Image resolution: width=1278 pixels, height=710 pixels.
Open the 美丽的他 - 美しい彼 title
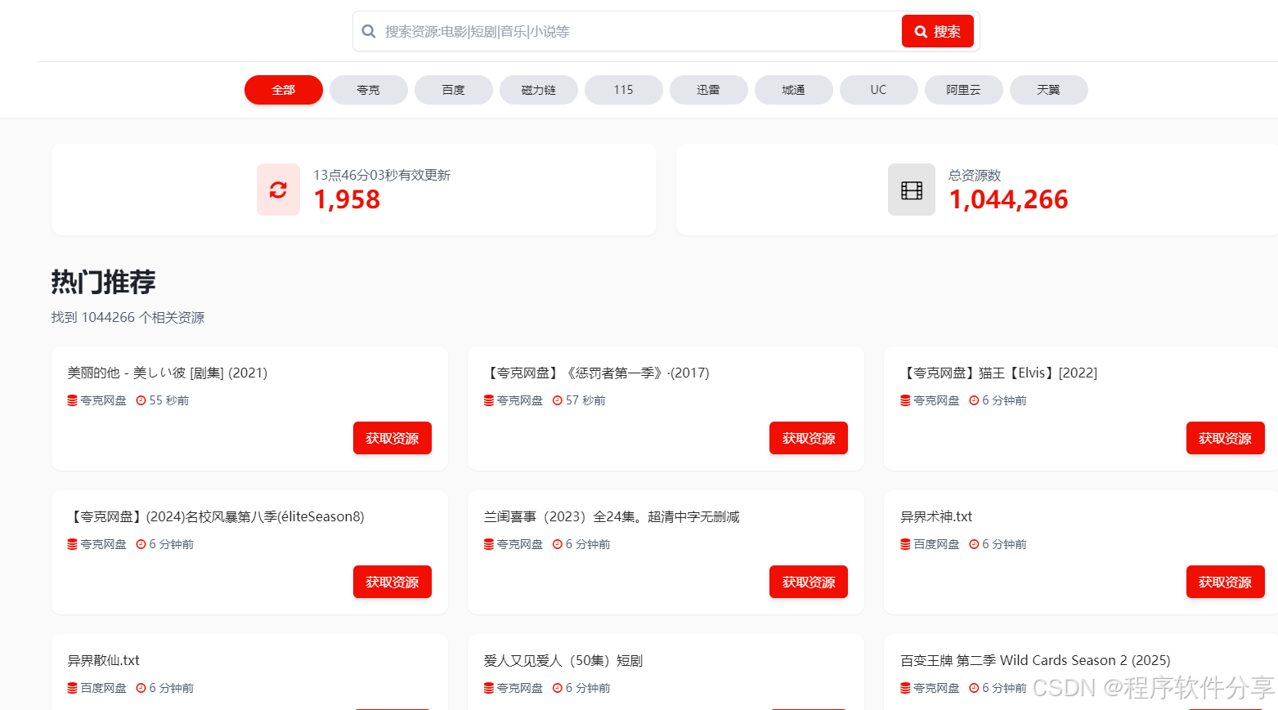click(168, 373)
